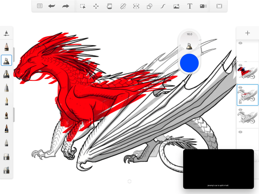Open the ruler Guides tool
The image size is (259, 194).
click(x=123, y=6)
